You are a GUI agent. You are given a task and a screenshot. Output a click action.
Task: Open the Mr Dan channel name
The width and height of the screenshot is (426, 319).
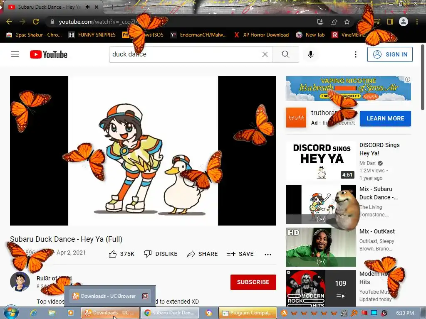coord(367,163)
